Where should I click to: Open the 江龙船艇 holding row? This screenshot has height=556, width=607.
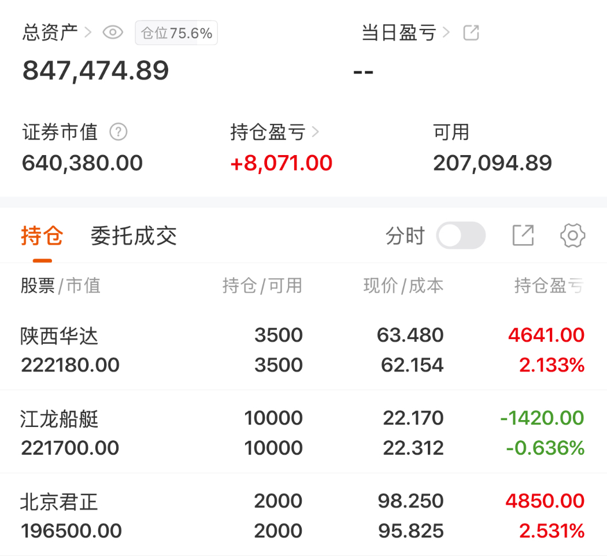click(303, 432)
